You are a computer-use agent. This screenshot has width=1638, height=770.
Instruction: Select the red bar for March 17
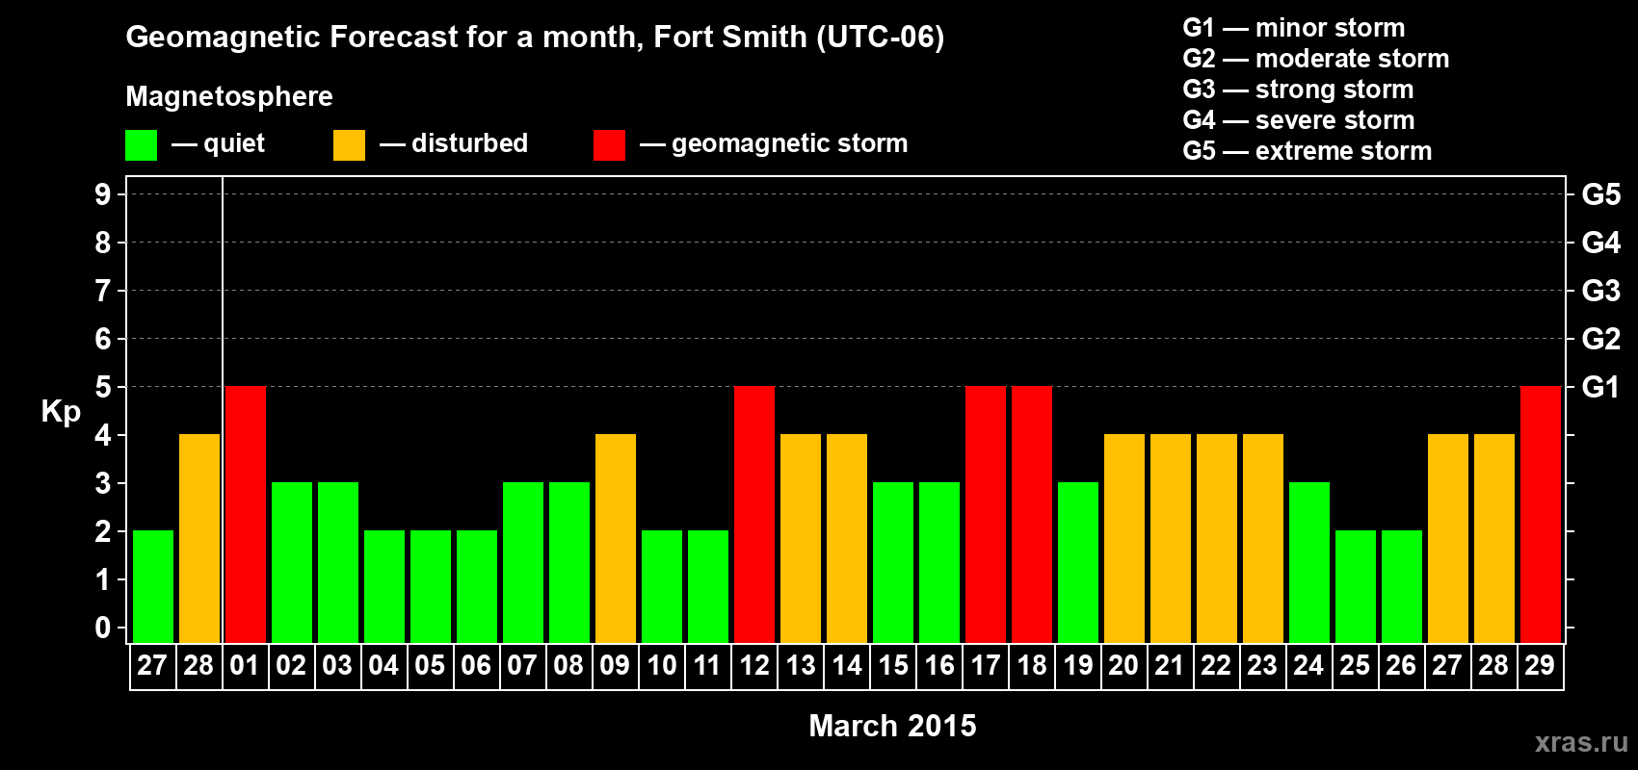pyautogui.click(x=986, y=515)
